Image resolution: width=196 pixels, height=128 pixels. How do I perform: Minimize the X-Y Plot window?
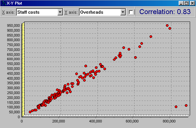[181, 3]
